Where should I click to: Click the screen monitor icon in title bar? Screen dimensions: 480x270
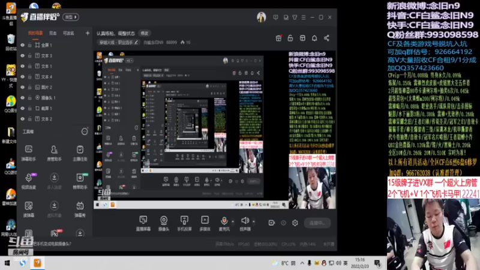click(275, 17)
